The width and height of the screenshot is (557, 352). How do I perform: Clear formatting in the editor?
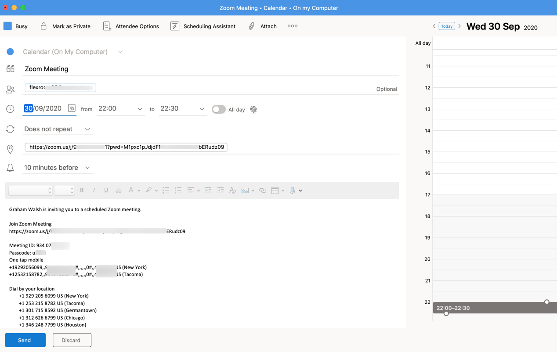click(x=232, y=190)
